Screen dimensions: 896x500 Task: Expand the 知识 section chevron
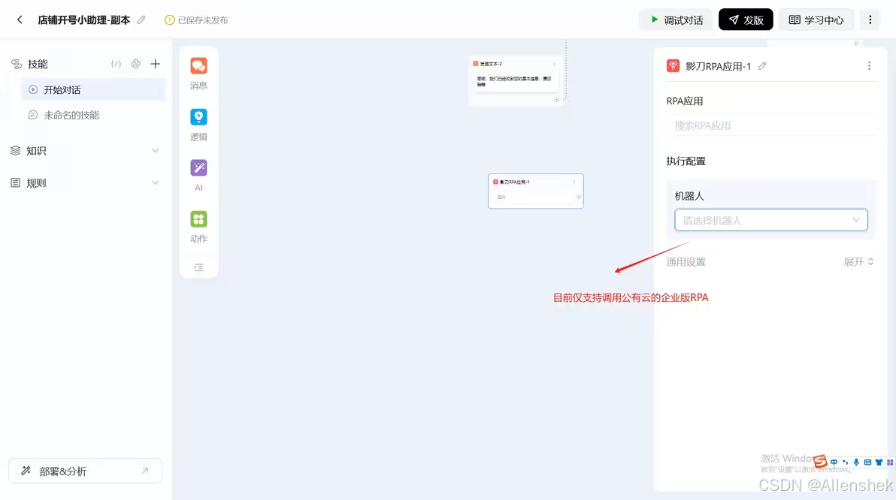pos(155,151)
